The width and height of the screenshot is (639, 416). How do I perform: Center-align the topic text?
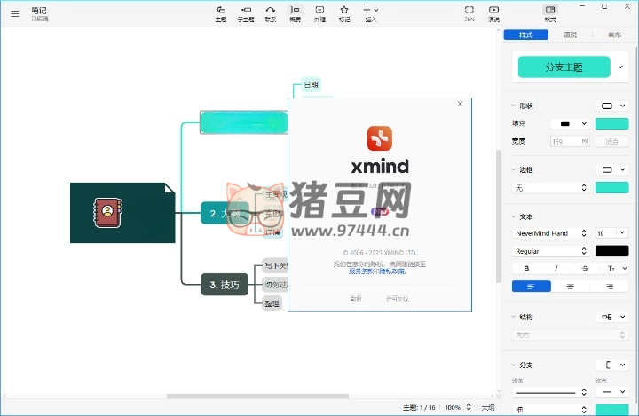click(x=570, y=286)
